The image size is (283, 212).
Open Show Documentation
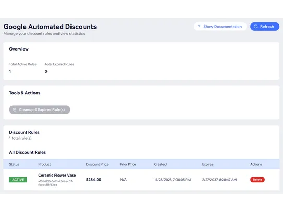(x=220, y=27)
